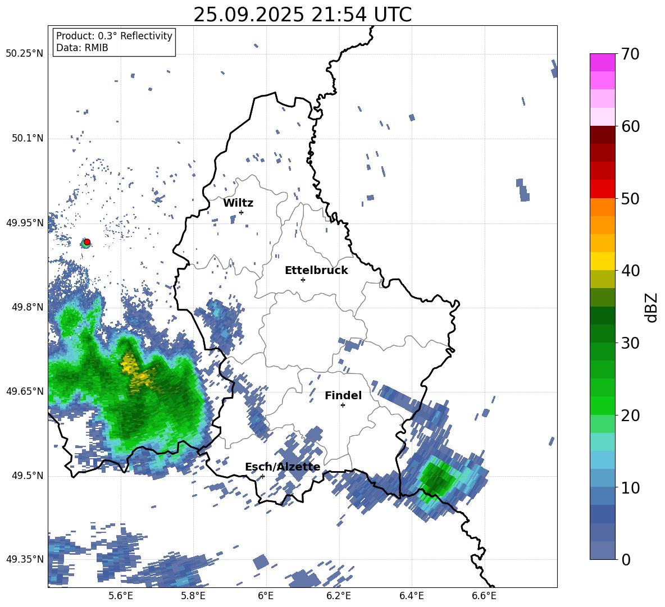Click the 'Data: RMIB' text
The width and height of the screenshot is (665, 607).
82,48
